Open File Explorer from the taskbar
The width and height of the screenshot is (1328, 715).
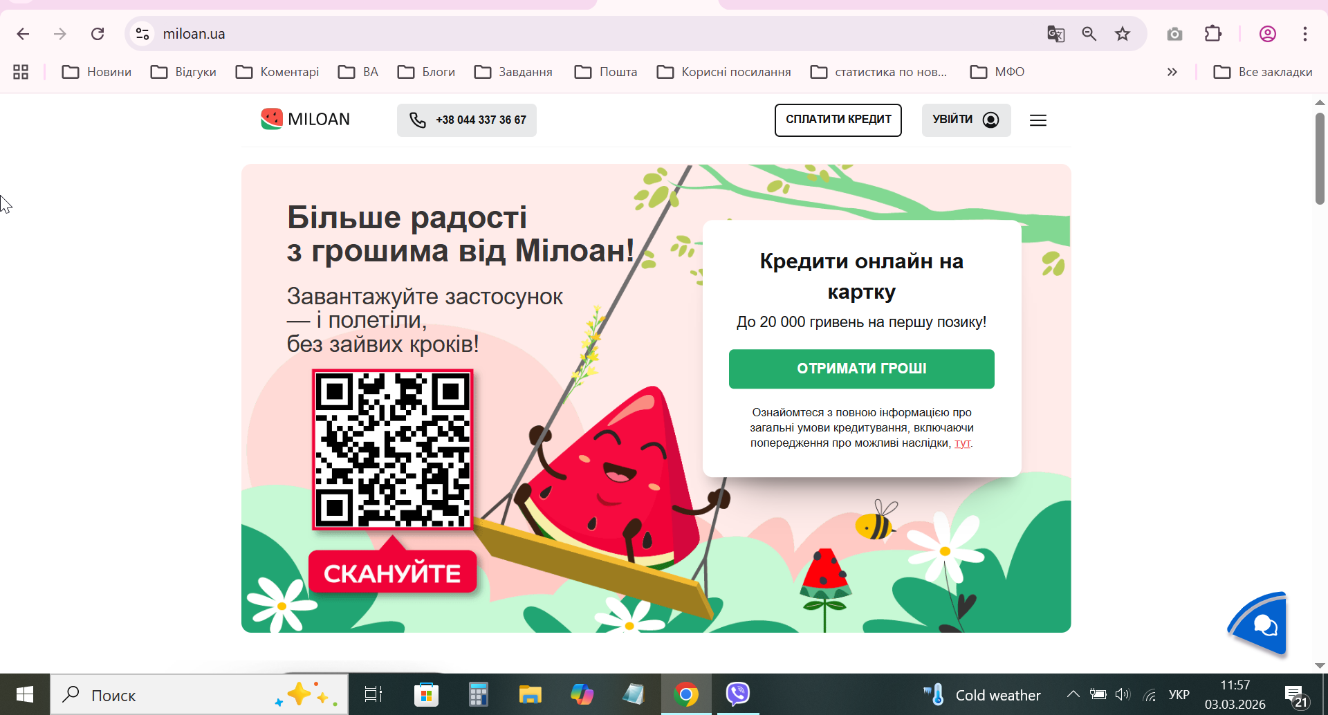click(530, 694)
